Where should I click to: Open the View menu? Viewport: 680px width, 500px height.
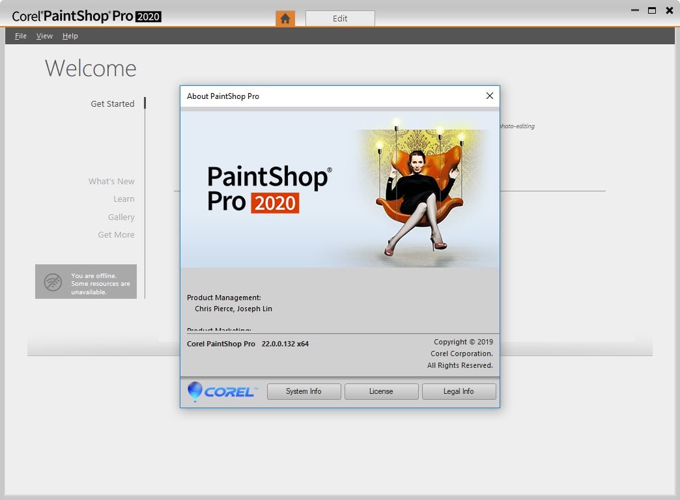click(44, 36)
